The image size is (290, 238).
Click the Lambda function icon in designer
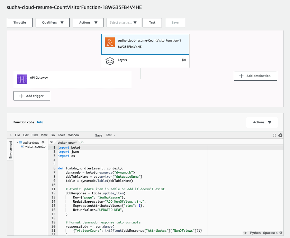(110, 42)
